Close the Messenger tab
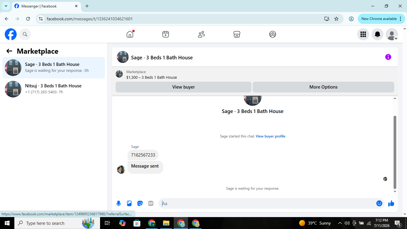The image size is (407, 229). [77, 6]
